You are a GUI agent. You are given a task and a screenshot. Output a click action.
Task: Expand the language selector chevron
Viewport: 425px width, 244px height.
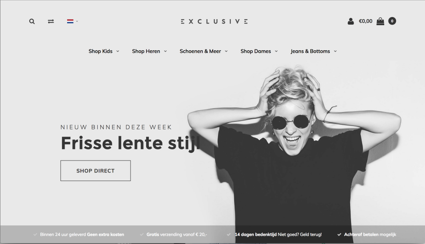pos(77,21)
